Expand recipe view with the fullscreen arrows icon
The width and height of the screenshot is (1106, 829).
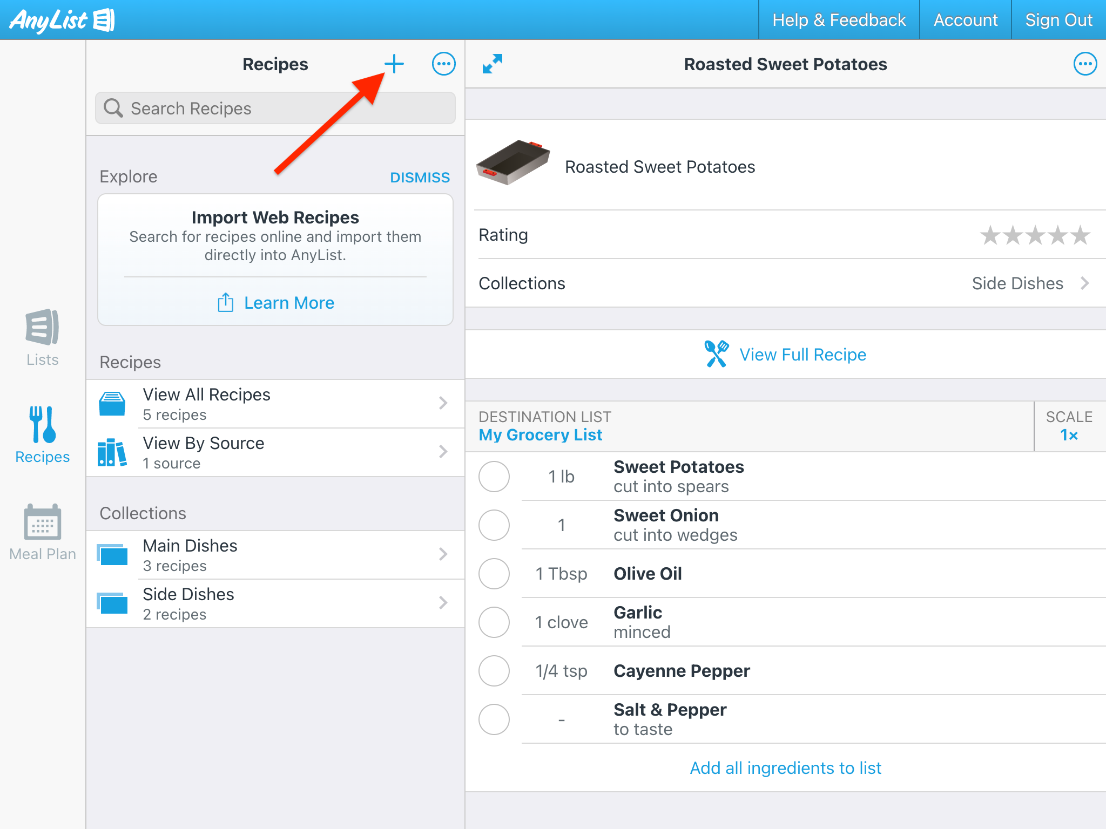(492, 64)
